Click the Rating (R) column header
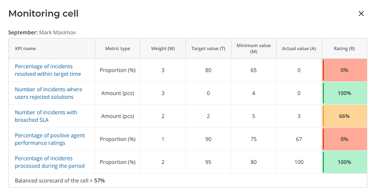This screenshot has width=376, height=196. (344, 49)
